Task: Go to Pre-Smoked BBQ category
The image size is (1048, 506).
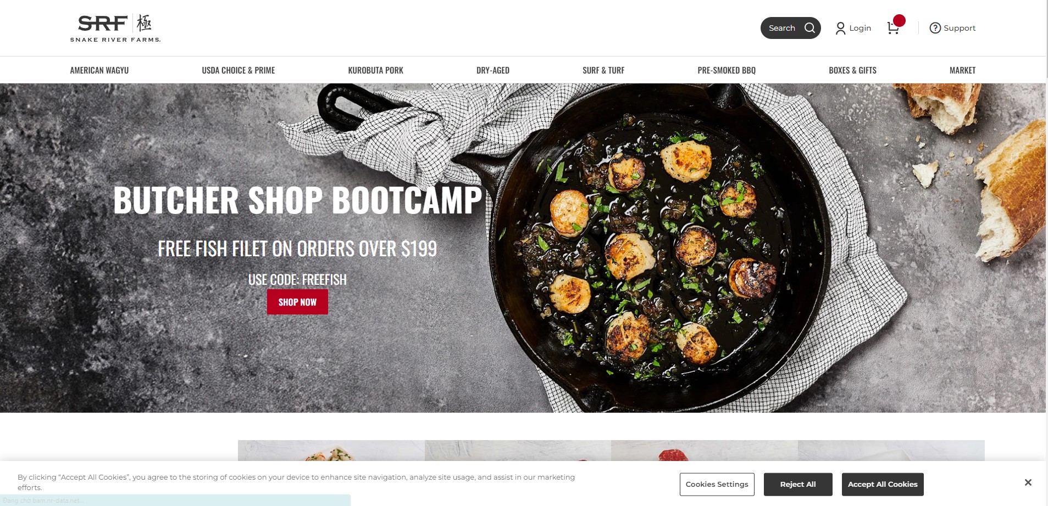Action: pyautogui.click(x=727, y=70)
